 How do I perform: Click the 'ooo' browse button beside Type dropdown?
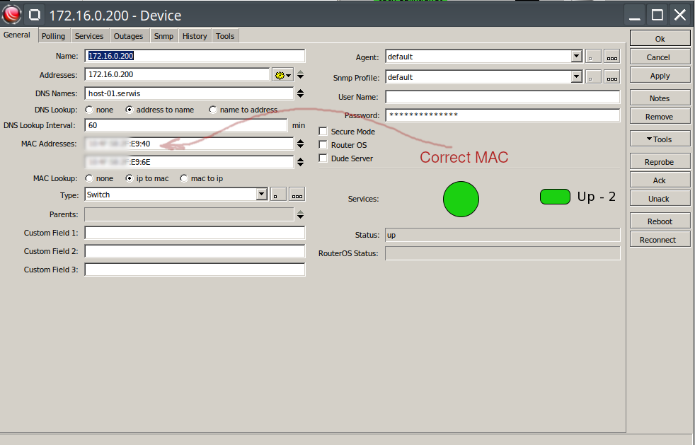pyautogui.click(x=297, y=194)
